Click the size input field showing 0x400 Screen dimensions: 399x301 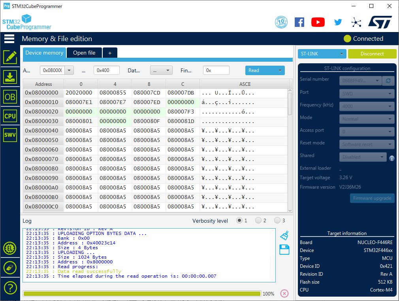[106, 70]
